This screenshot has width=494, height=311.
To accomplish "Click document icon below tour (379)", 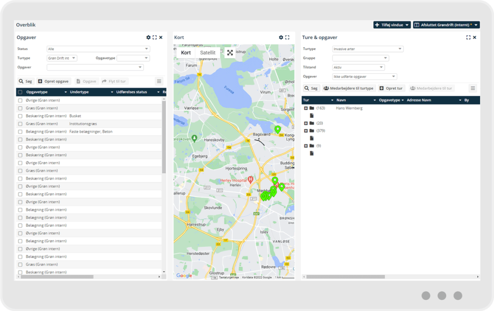I will pos(312,138).
